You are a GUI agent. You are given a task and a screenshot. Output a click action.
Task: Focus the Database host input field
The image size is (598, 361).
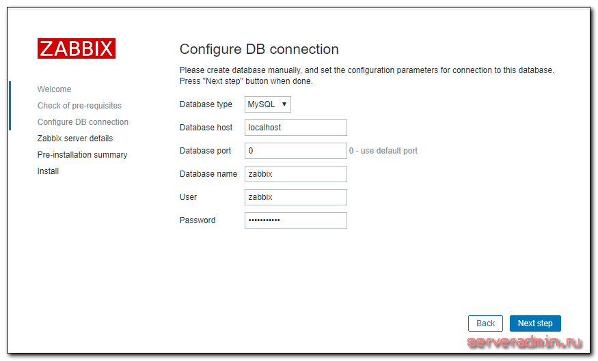(x=295, y=128)
